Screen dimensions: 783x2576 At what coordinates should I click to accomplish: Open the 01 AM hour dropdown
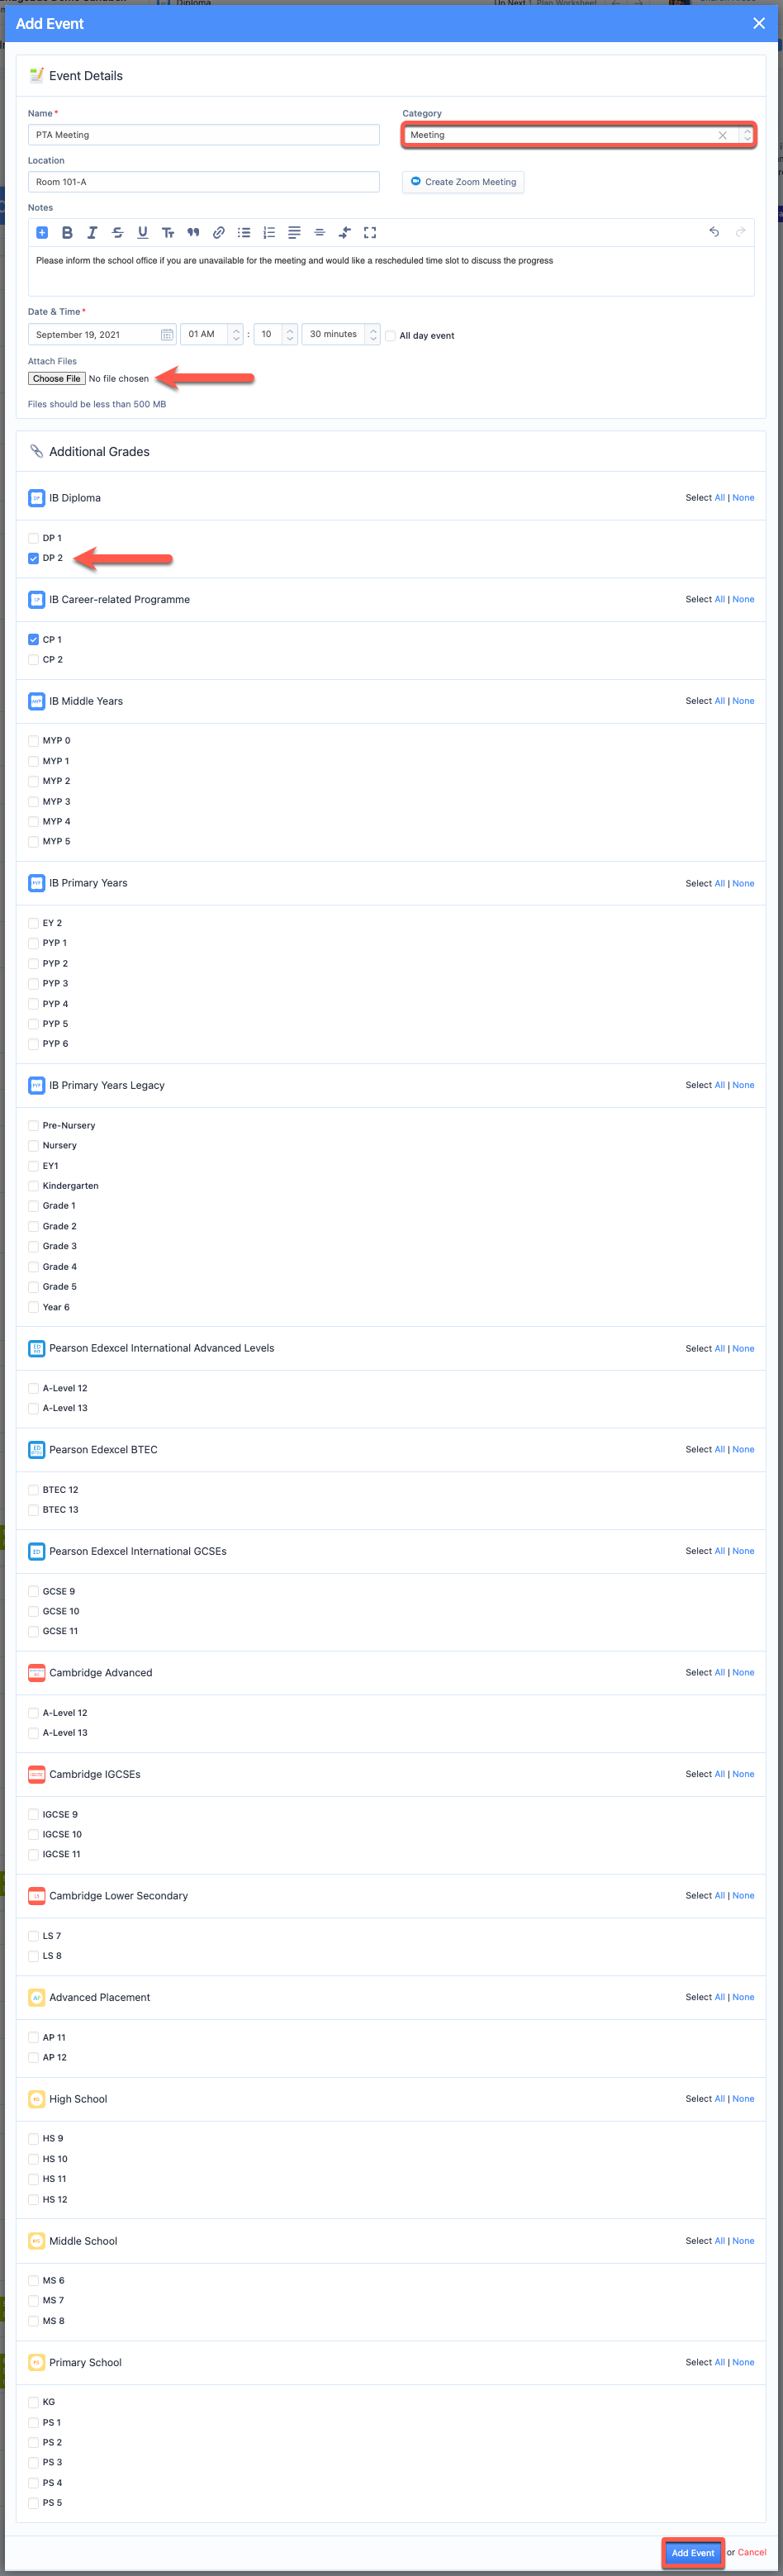212,334
